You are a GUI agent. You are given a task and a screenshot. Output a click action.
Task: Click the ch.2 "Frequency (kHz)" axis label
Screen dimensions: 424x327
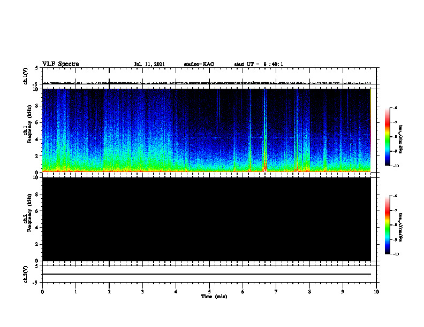29,213
